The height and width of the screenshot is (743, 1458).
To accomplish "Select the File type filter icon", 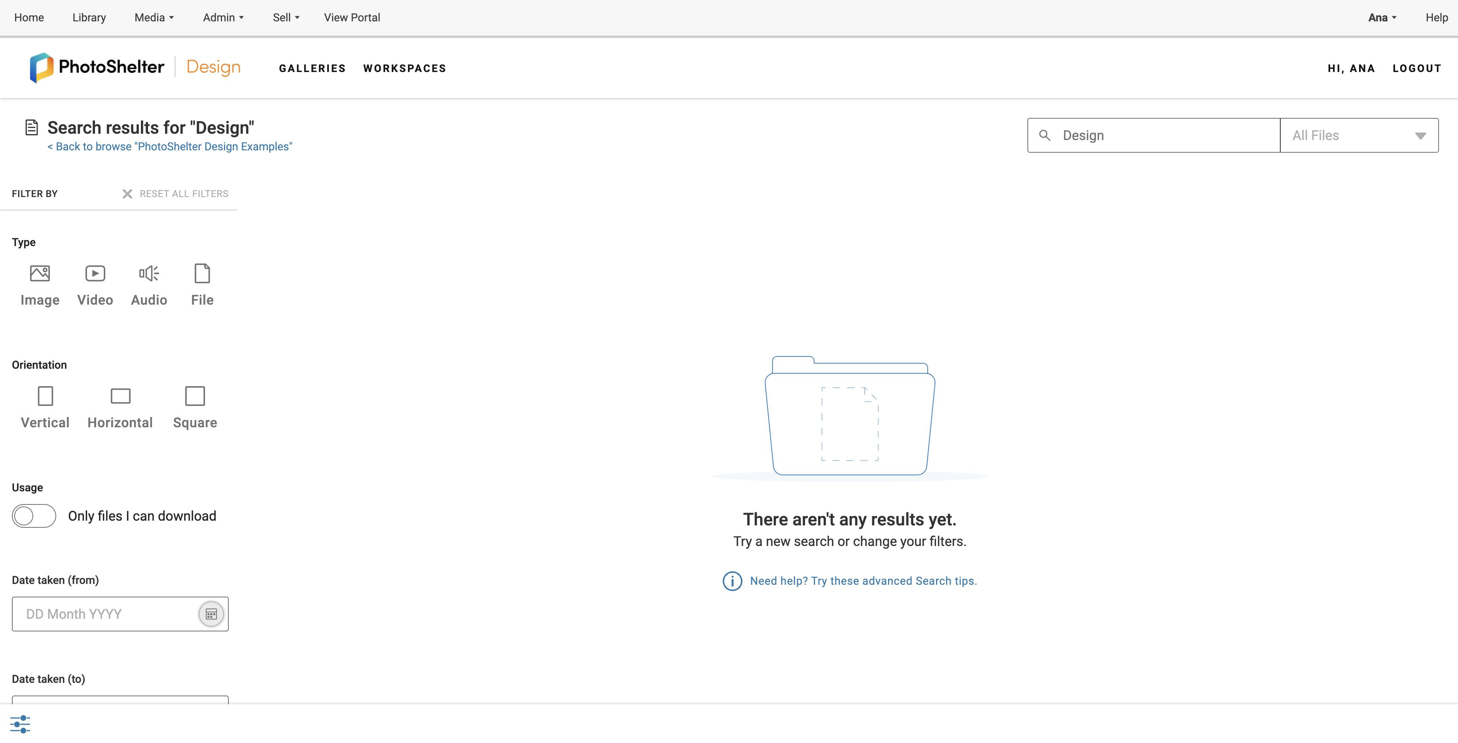I will (202, 274).
